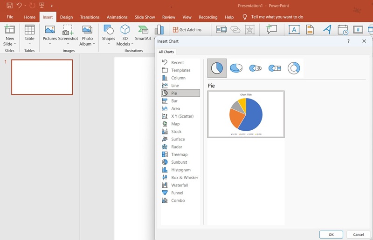Click the 3D Models icon

[x=125, y=29]
